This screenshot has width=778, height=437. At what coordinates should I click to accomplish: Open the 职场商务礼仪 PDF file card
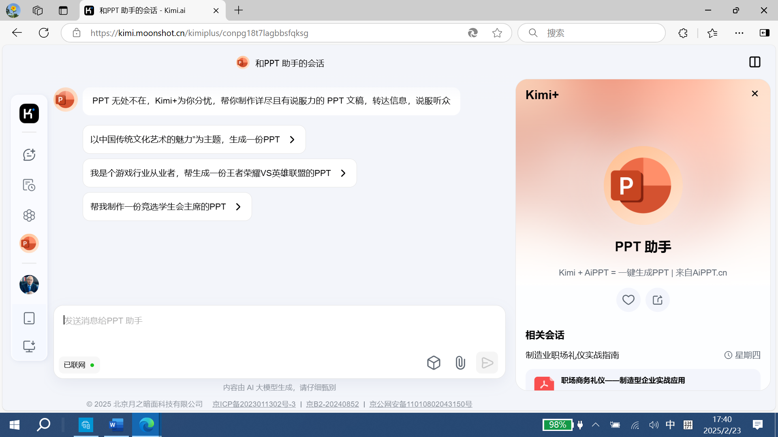643,380
